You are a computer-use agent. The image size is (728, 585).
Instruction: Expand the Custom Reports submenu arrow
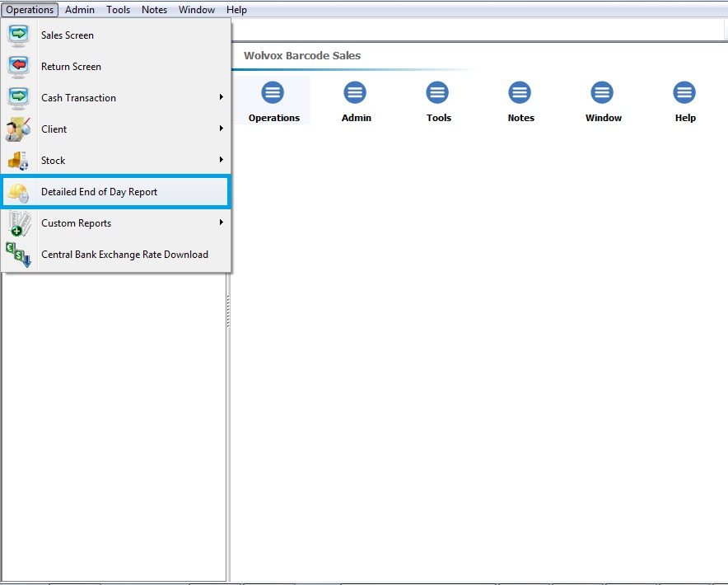point(222,222)
